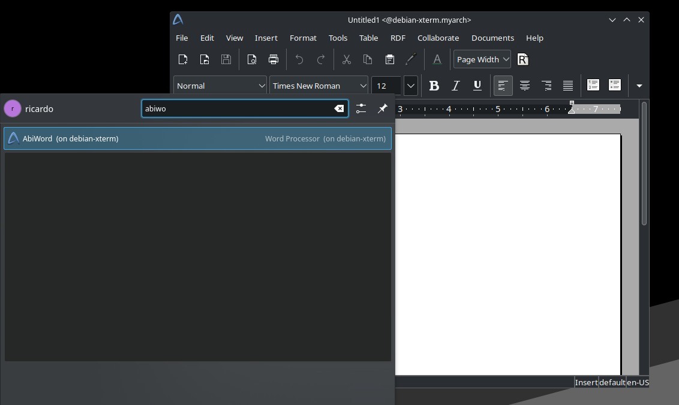
Task: Open the RDF menu
Action: pyautogui.click(x=398, y=38)
